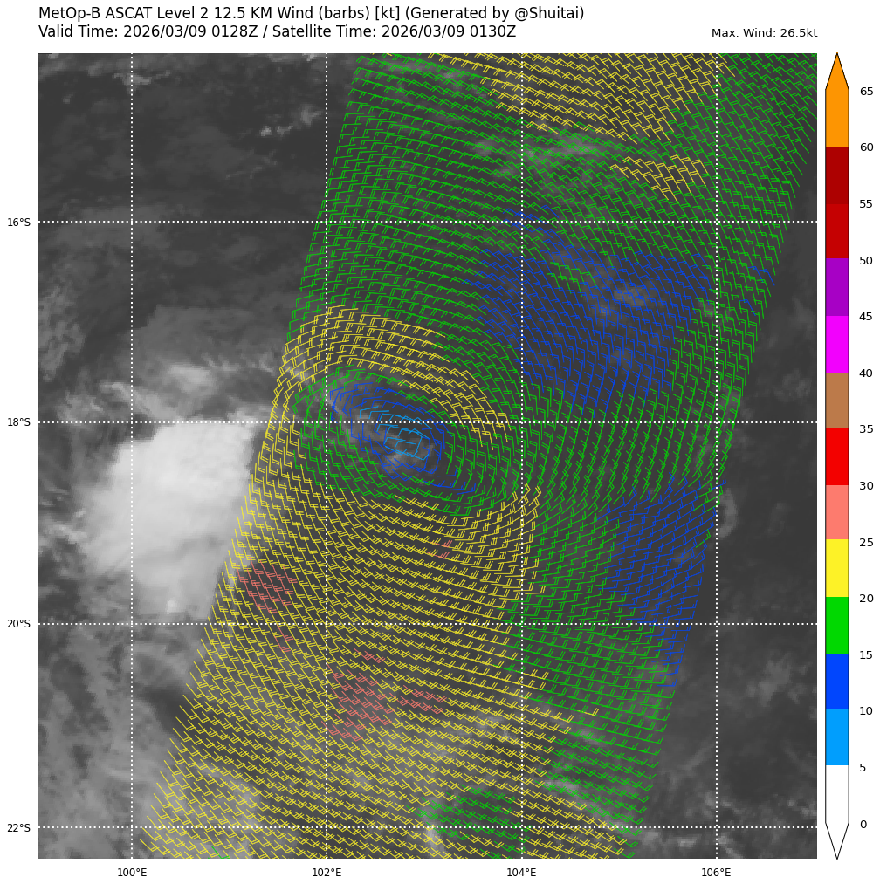880x884 pixels.
Task: Click the light blue 5–10 kt colorbar band
Action: pyautogui.click(x=836, y=737)
